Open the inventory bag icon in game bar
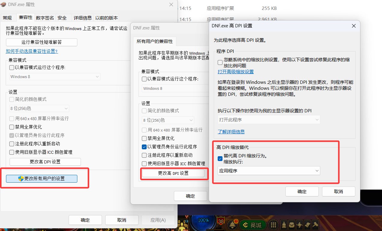 [x=292, y=225]
